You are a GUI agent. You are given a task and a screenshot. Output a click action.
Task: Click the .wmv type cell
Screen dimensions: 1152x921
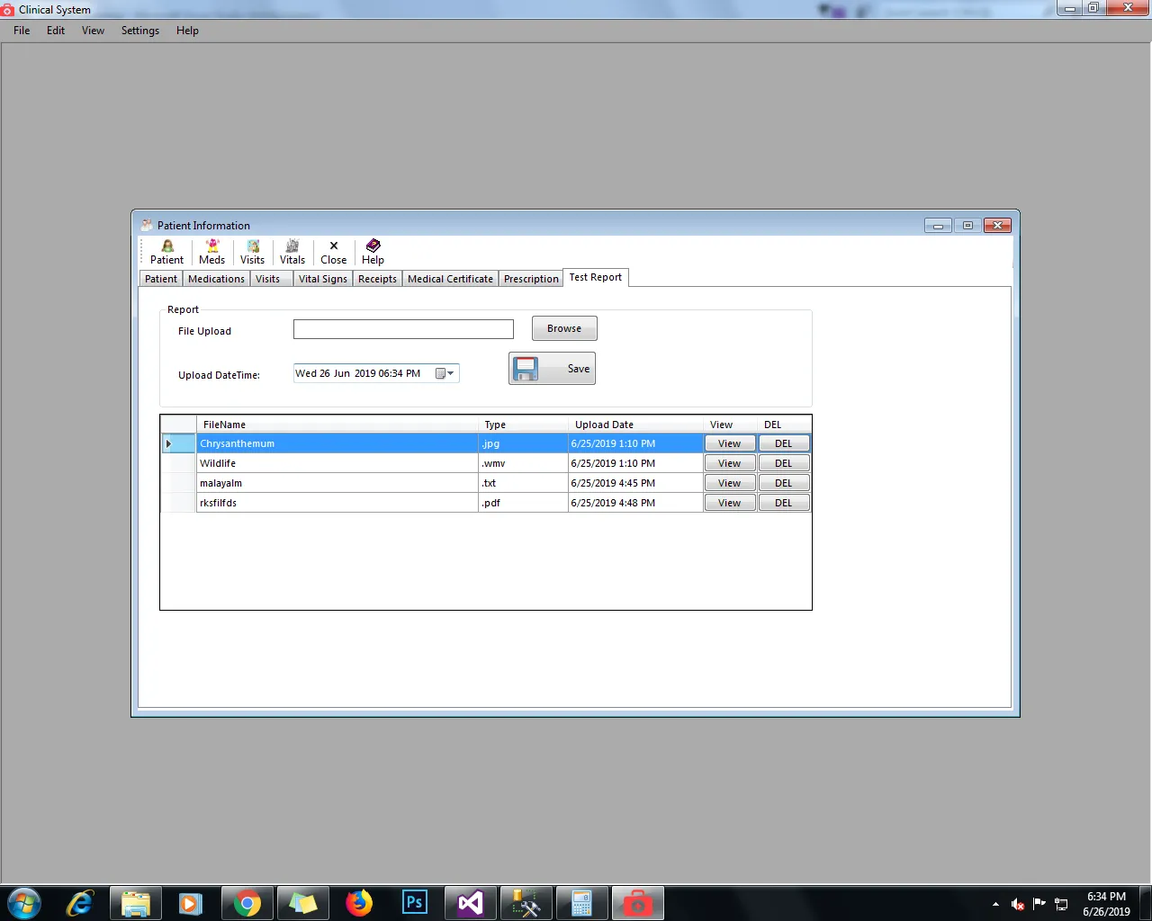(523, 463)
